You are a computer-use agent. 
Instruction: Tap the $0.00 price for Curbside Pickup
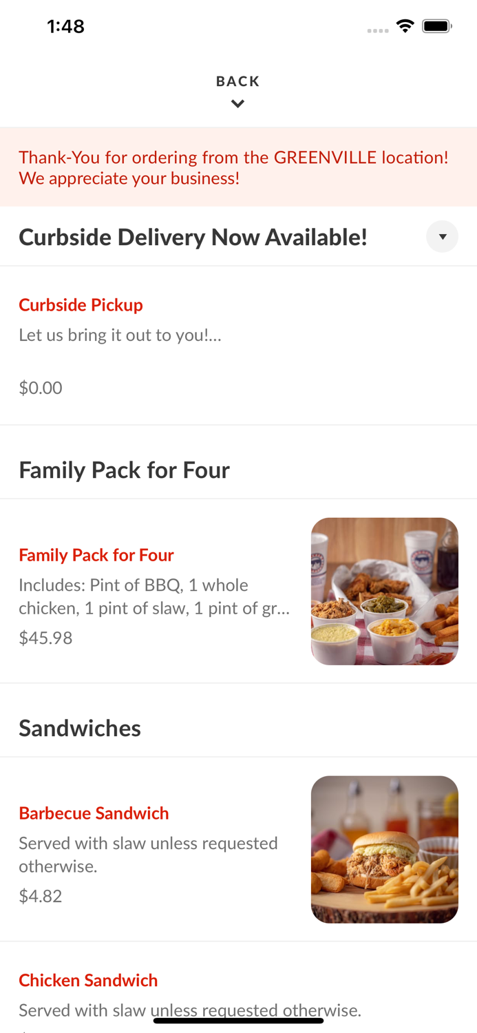[x=40, y=387]
